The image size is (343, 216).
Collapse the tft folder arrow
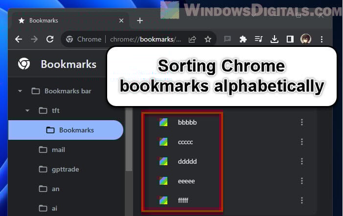27,110
